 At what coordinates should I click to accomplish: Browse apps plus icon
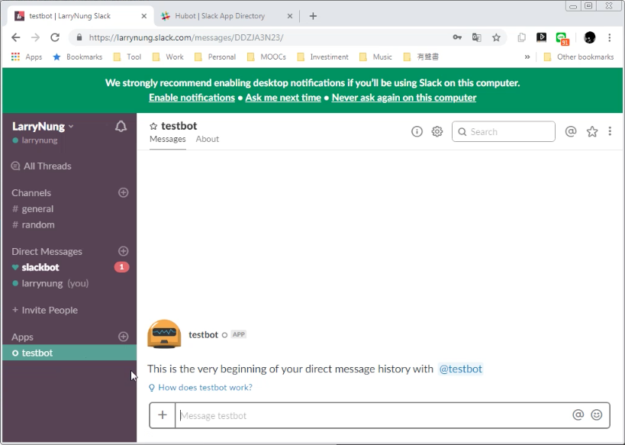[124, 337]
